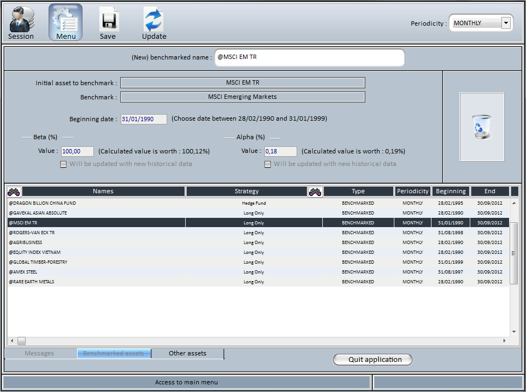Select the @GLOBAL TIMBER-FORESTRY row

pyautogui.click(x=258, y=262)
